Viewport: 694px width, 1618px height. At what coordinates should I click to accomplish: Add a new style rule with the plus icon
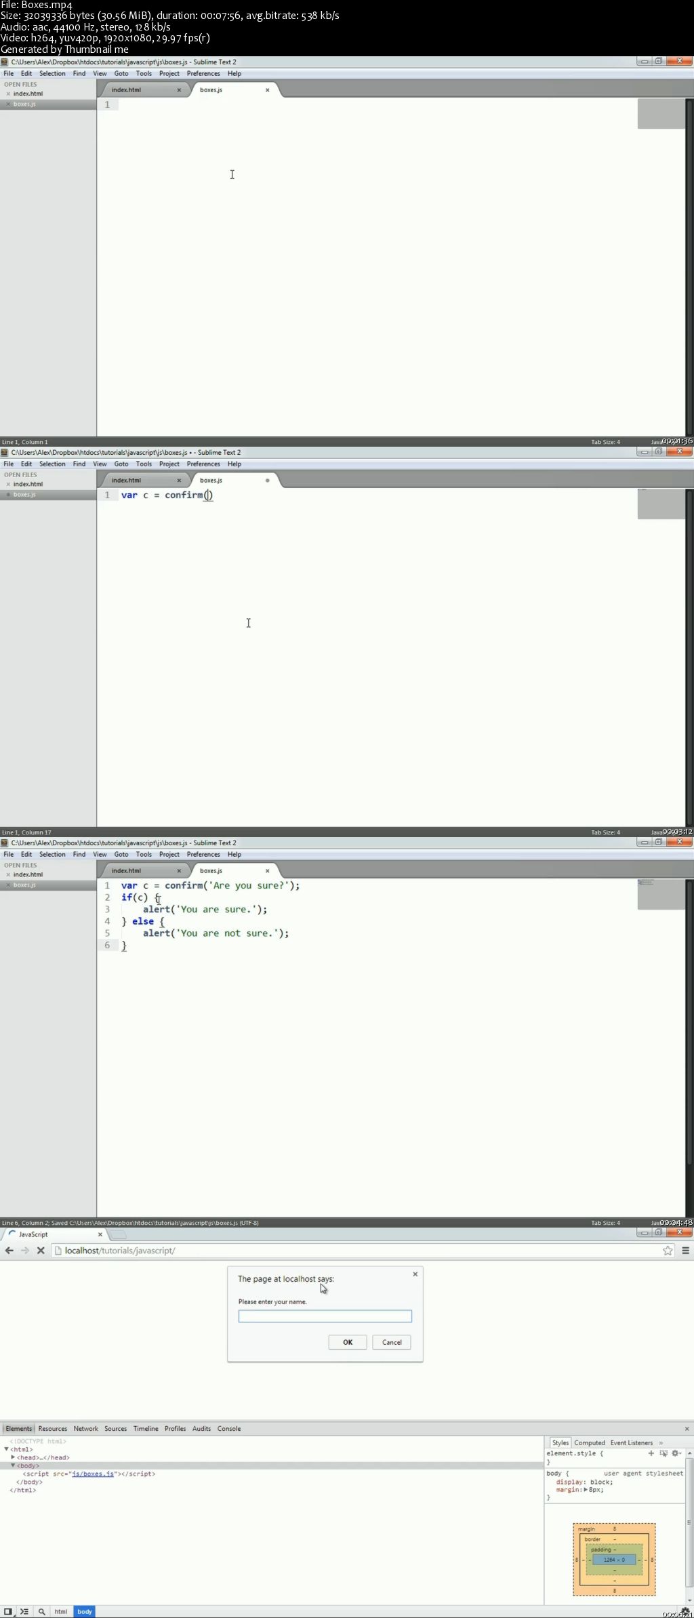click(x=651, y=1453)
